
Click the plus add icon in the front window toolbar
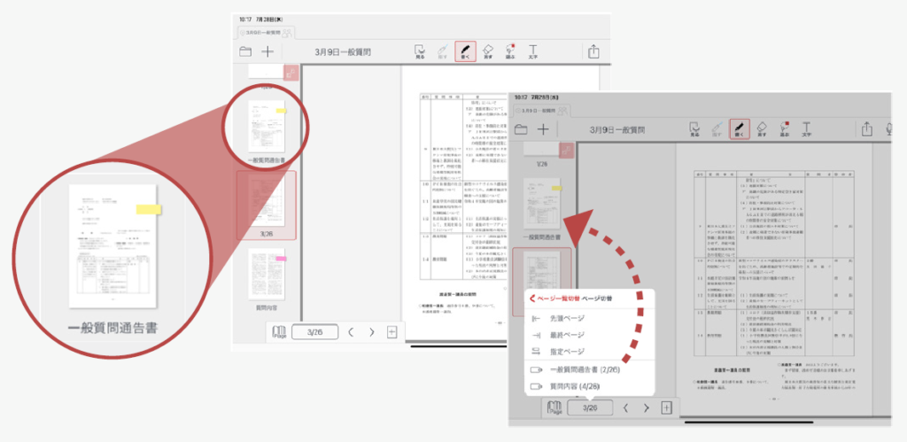[543, 129]
